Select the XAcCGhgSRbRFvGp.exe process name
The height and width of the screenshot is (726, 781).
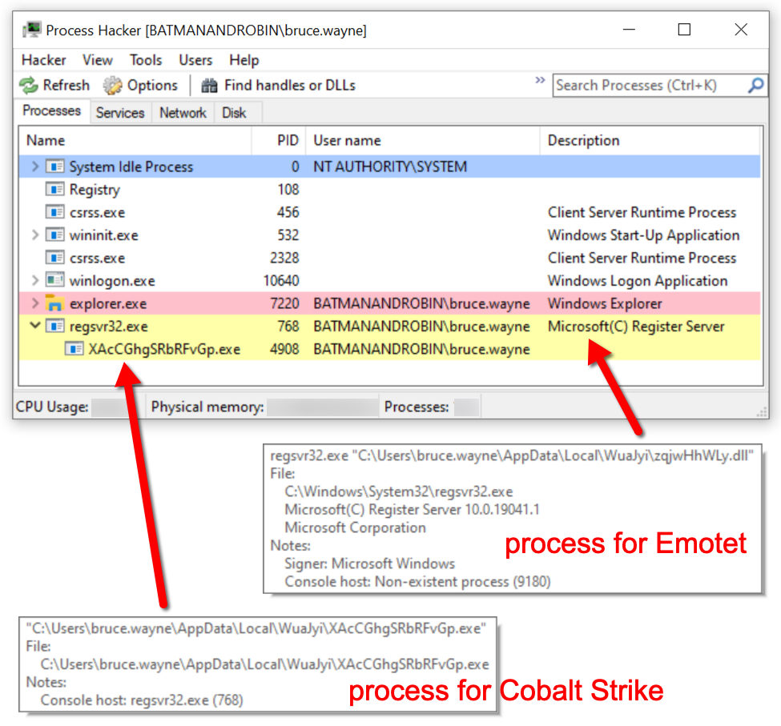[x=164, y=349]
